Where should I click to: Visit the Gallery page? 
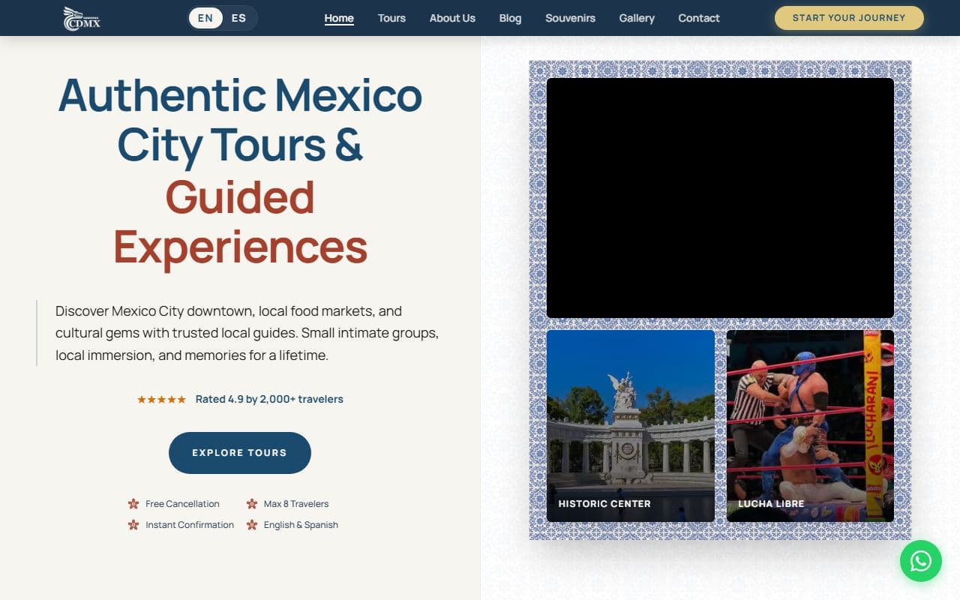pos(637,18)
